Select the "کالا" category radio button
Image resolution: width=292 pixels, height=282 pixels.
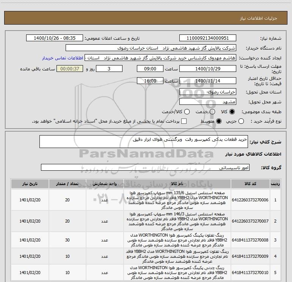click(x=232, y=112)
